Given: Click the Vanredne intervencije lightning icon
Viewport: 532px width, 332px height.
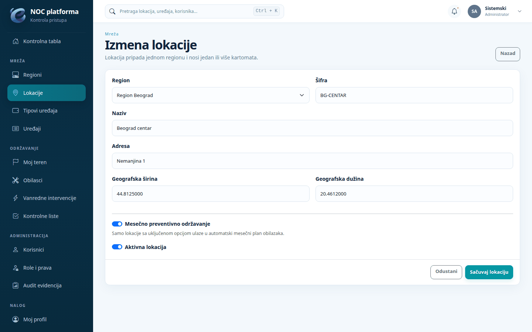Looking at the screenshot, I should (x=16, y=198).
